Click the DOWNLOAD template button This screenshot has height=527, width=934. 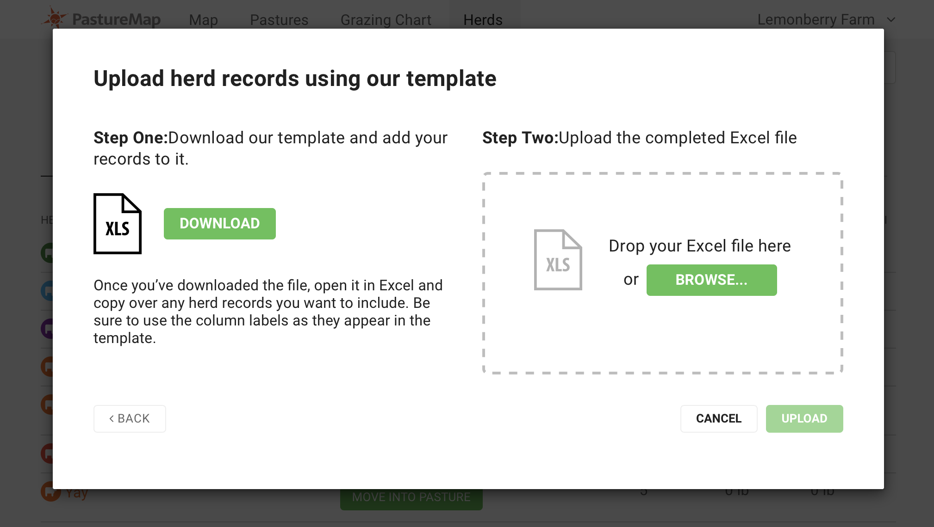click(x=219, y=223)
